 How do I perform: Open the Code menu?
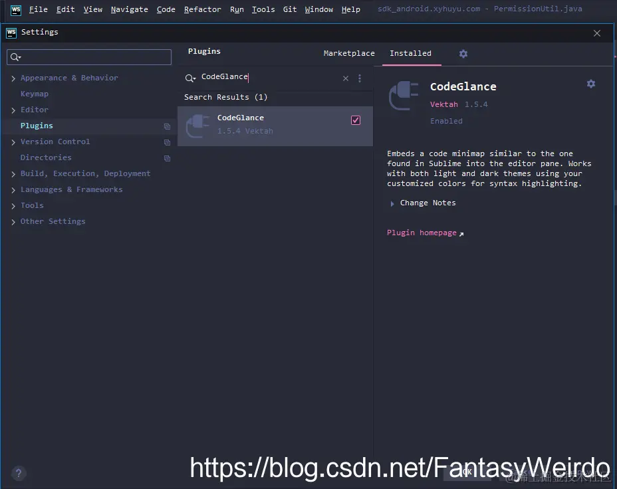(x=166, y=9)
